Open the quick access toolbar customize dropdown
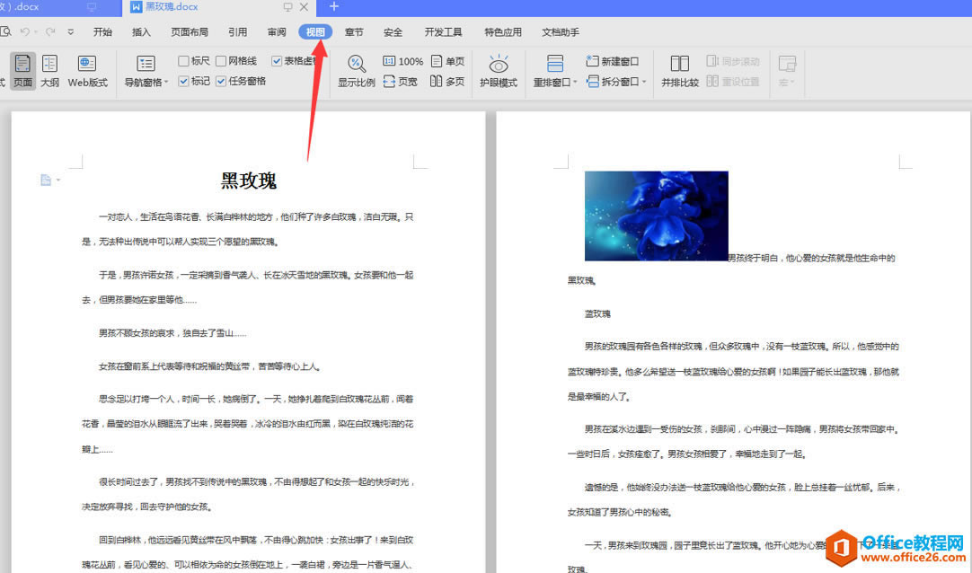This screenshot has height=573, width=972. pyautogui.click(x=71, y=31)
